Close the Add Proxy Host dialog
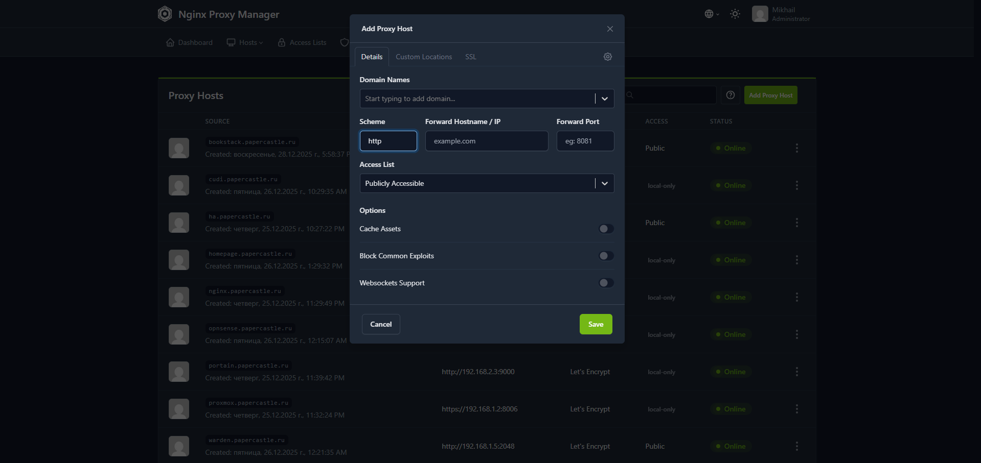The width and height of the screenshot is (981, 463). [610, 29]
